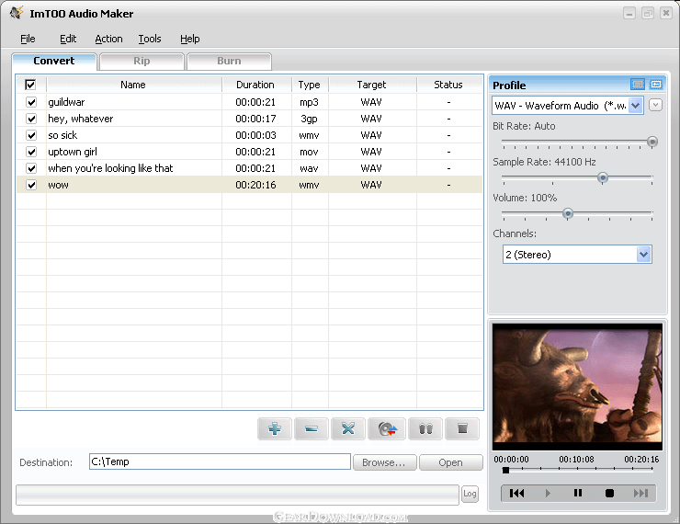Viewport: 680px width, 524px height.
Task: Click the 00:20:16 duration cell
Action: (x=255, y=185)
